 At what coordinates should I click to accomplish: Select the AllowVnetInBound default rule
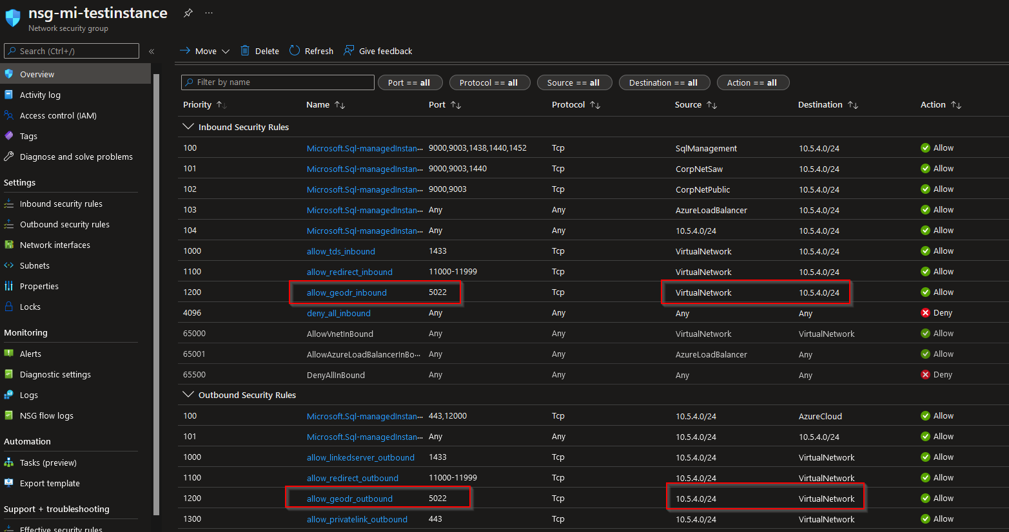click(x=340, y=334)
